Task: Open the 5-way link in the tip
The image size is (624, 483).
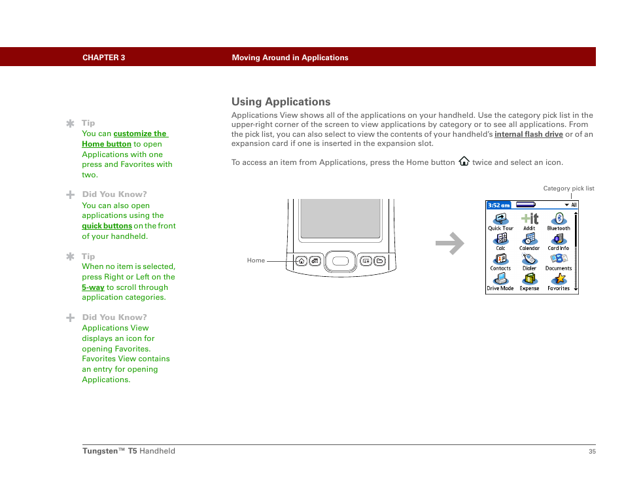Action: click(x=93, y=287)
